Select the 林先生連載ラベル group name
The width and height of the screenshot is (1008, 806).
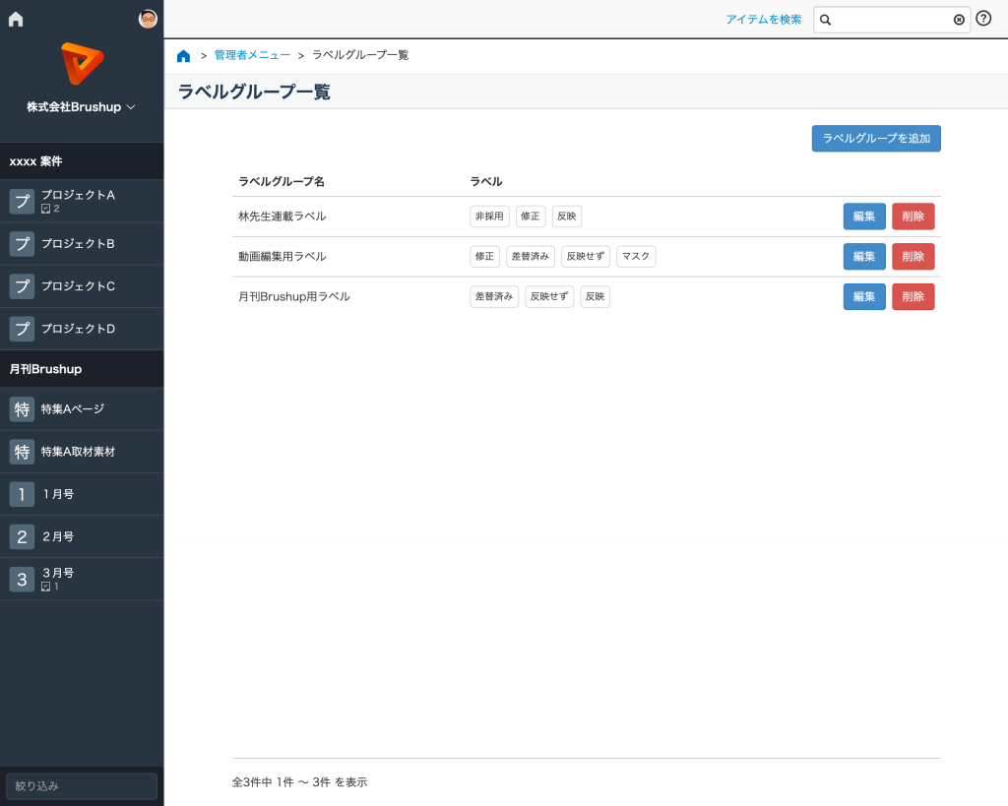283,217
